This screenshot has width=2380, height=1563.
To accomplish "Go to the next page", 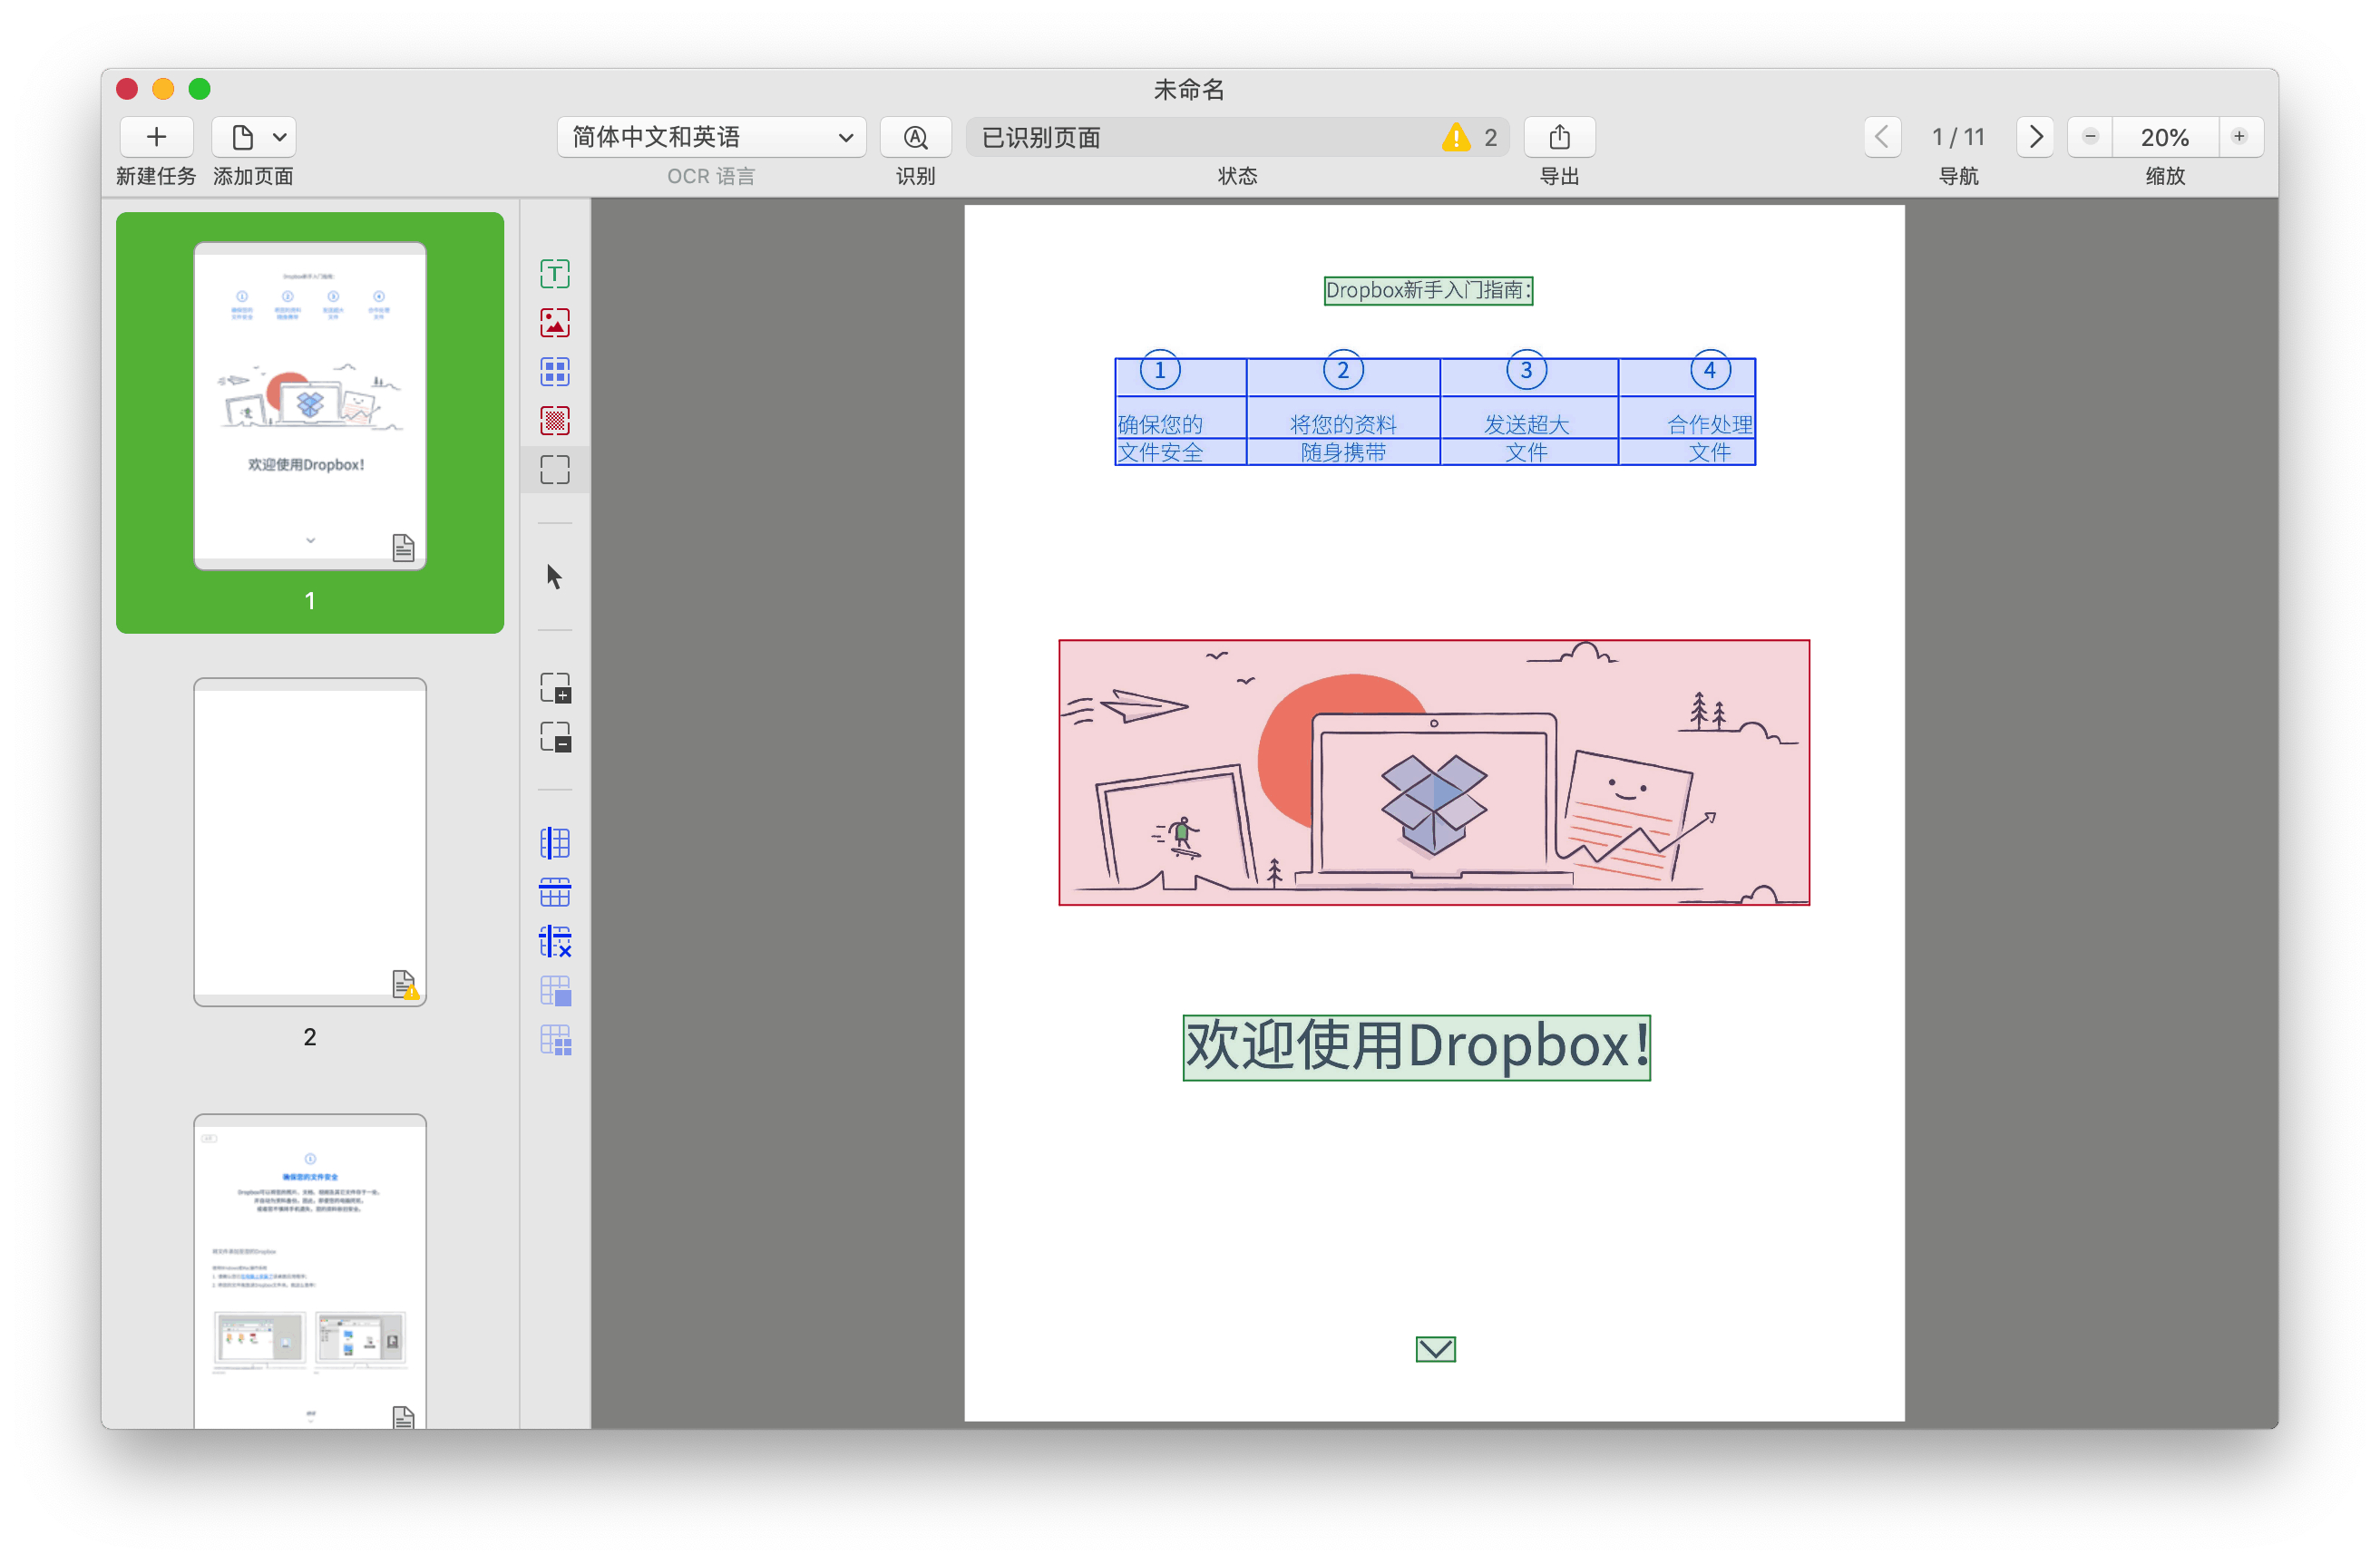I will click(2034, 137).
